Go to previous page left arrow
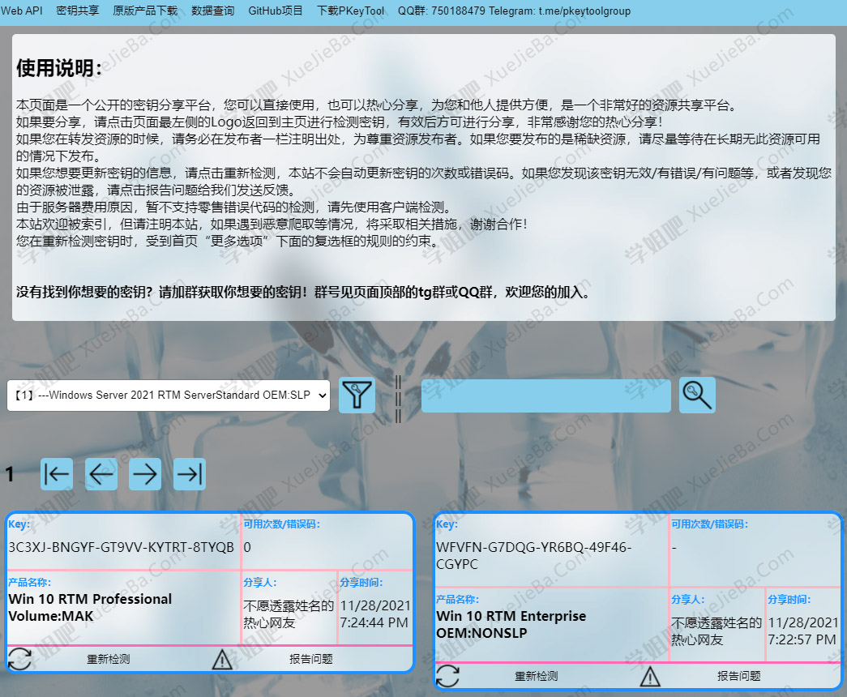This screenshot has width=847, height=697. pos(101,474)
